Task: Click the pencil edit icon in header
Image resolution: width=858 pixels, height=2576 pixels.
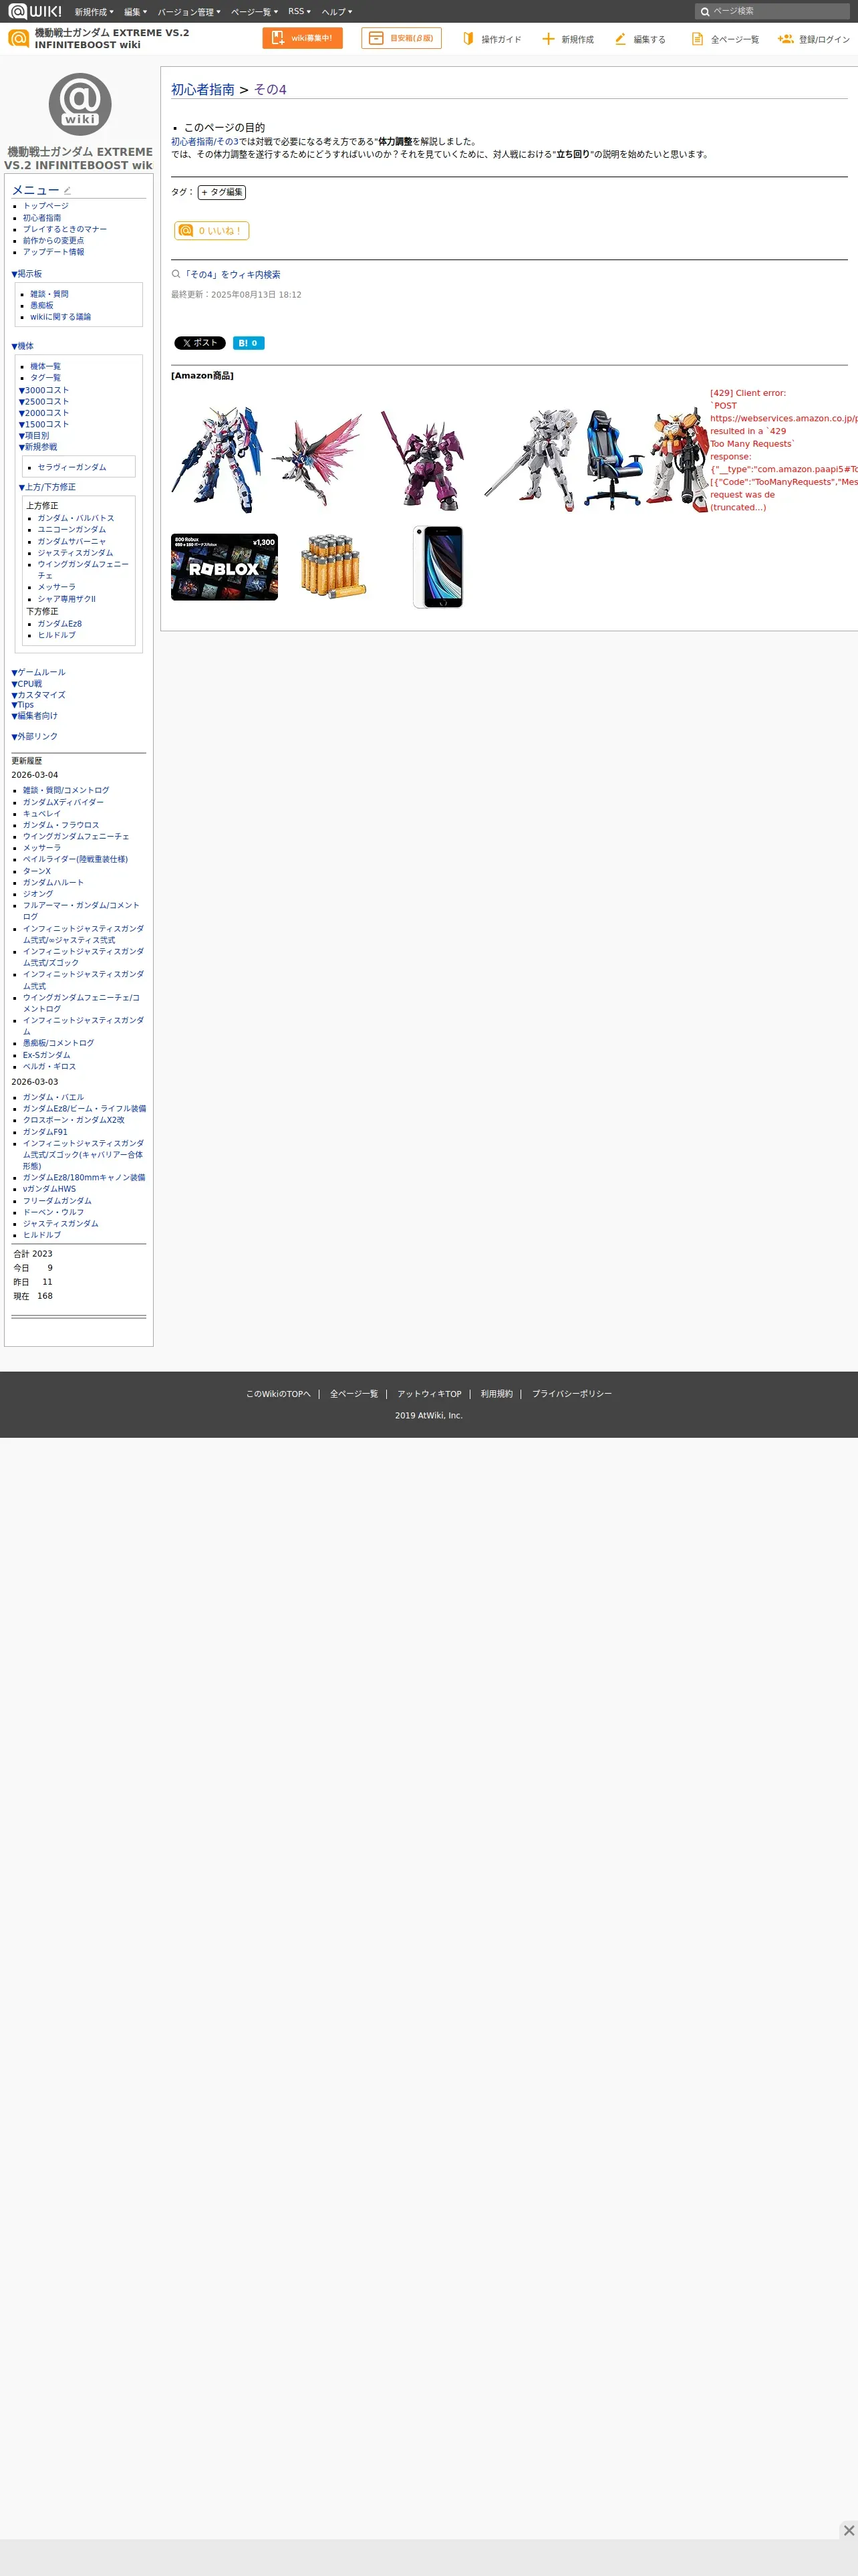Action: 620,38
